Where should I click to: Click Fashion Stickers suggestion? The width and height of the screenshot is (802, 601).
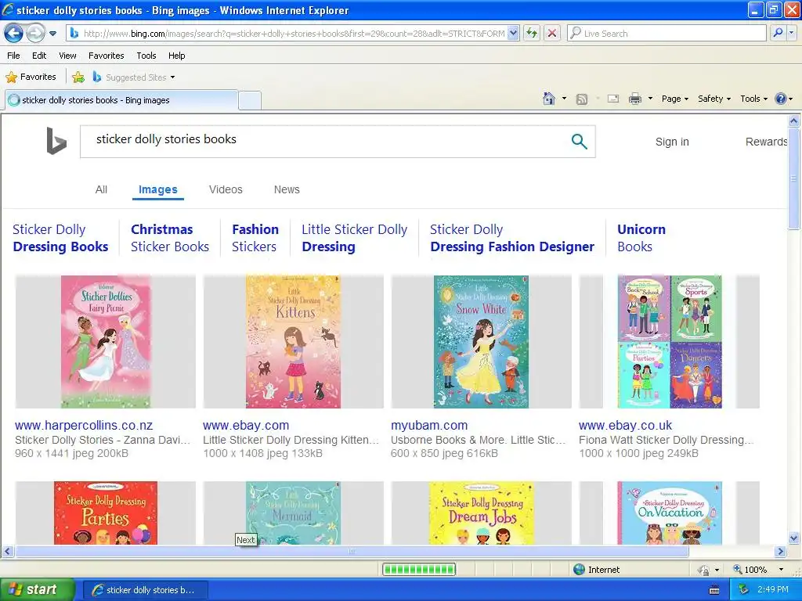click(255, 238)
